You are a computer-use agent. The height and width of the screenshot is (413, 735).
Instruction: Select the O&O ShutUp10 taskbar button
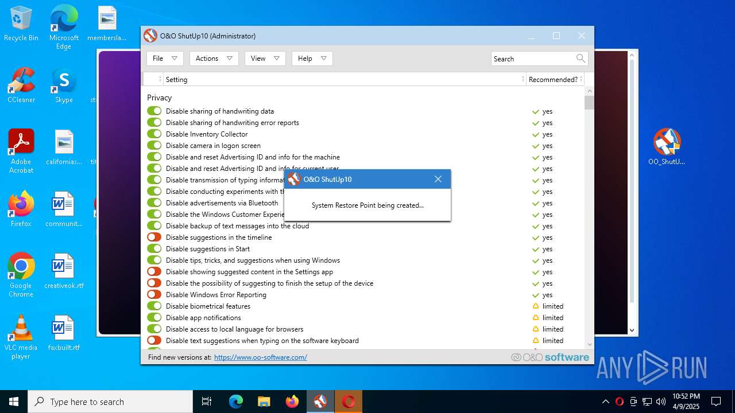coord(320,402)
